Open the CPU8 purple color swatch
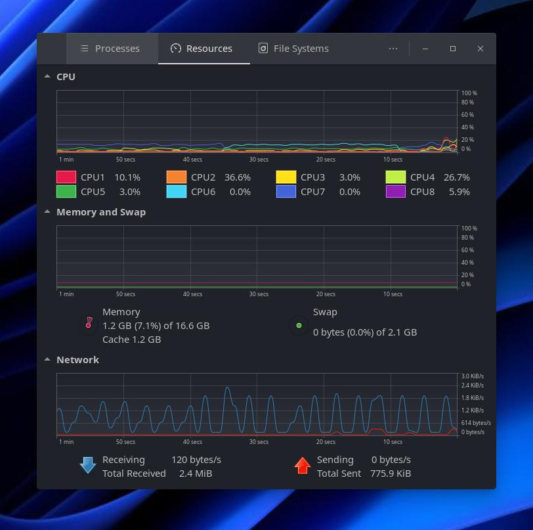Screen dimensions: 533x530 [395, 192]
